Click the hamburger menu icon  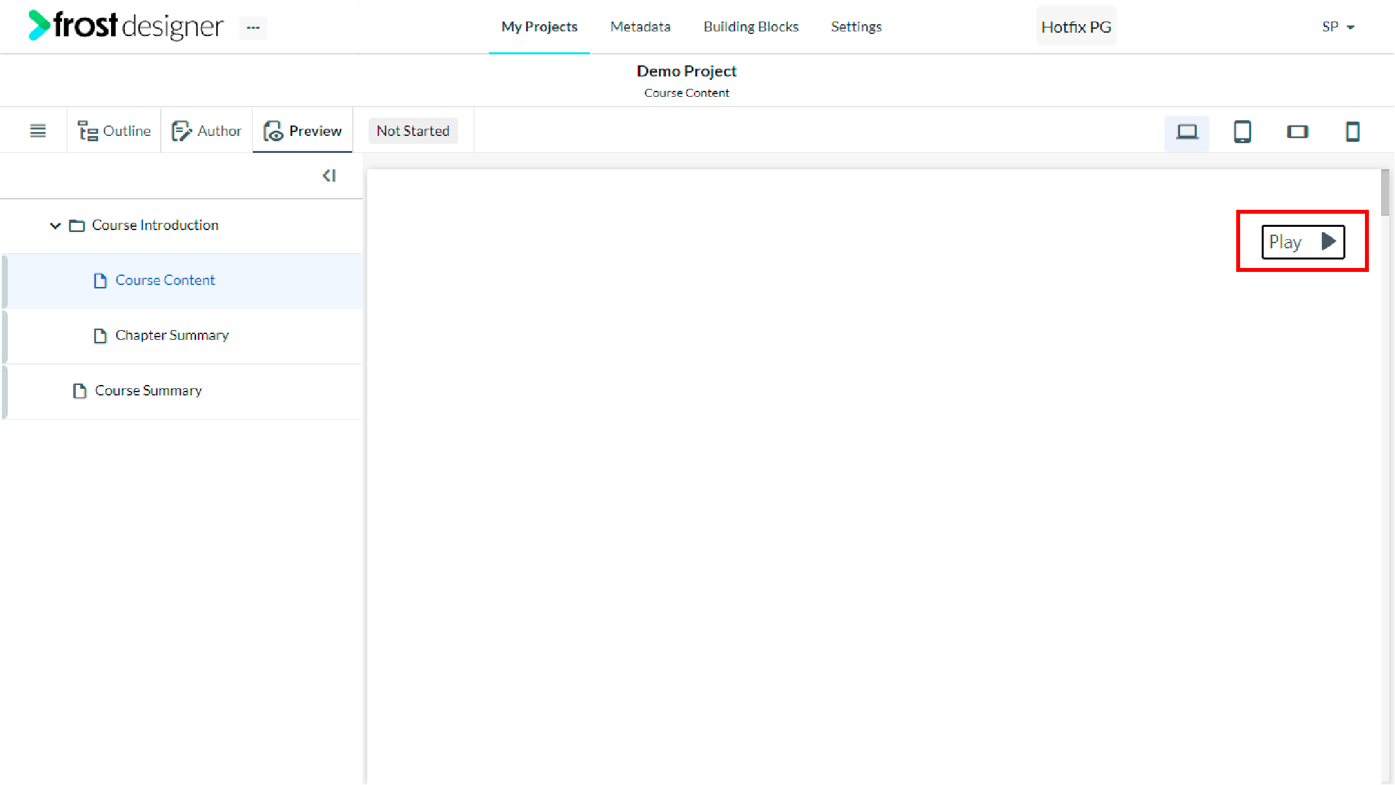38,131
